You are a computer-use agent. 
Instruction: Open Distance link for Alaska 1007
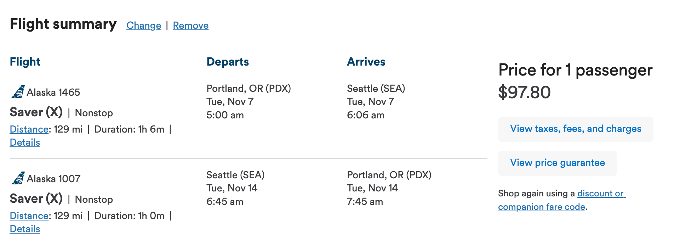click(x=29, y=216)
